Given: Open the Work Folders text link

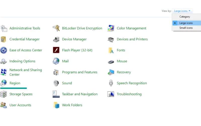Looking at the screenshot, I should (x=72, y=105).
